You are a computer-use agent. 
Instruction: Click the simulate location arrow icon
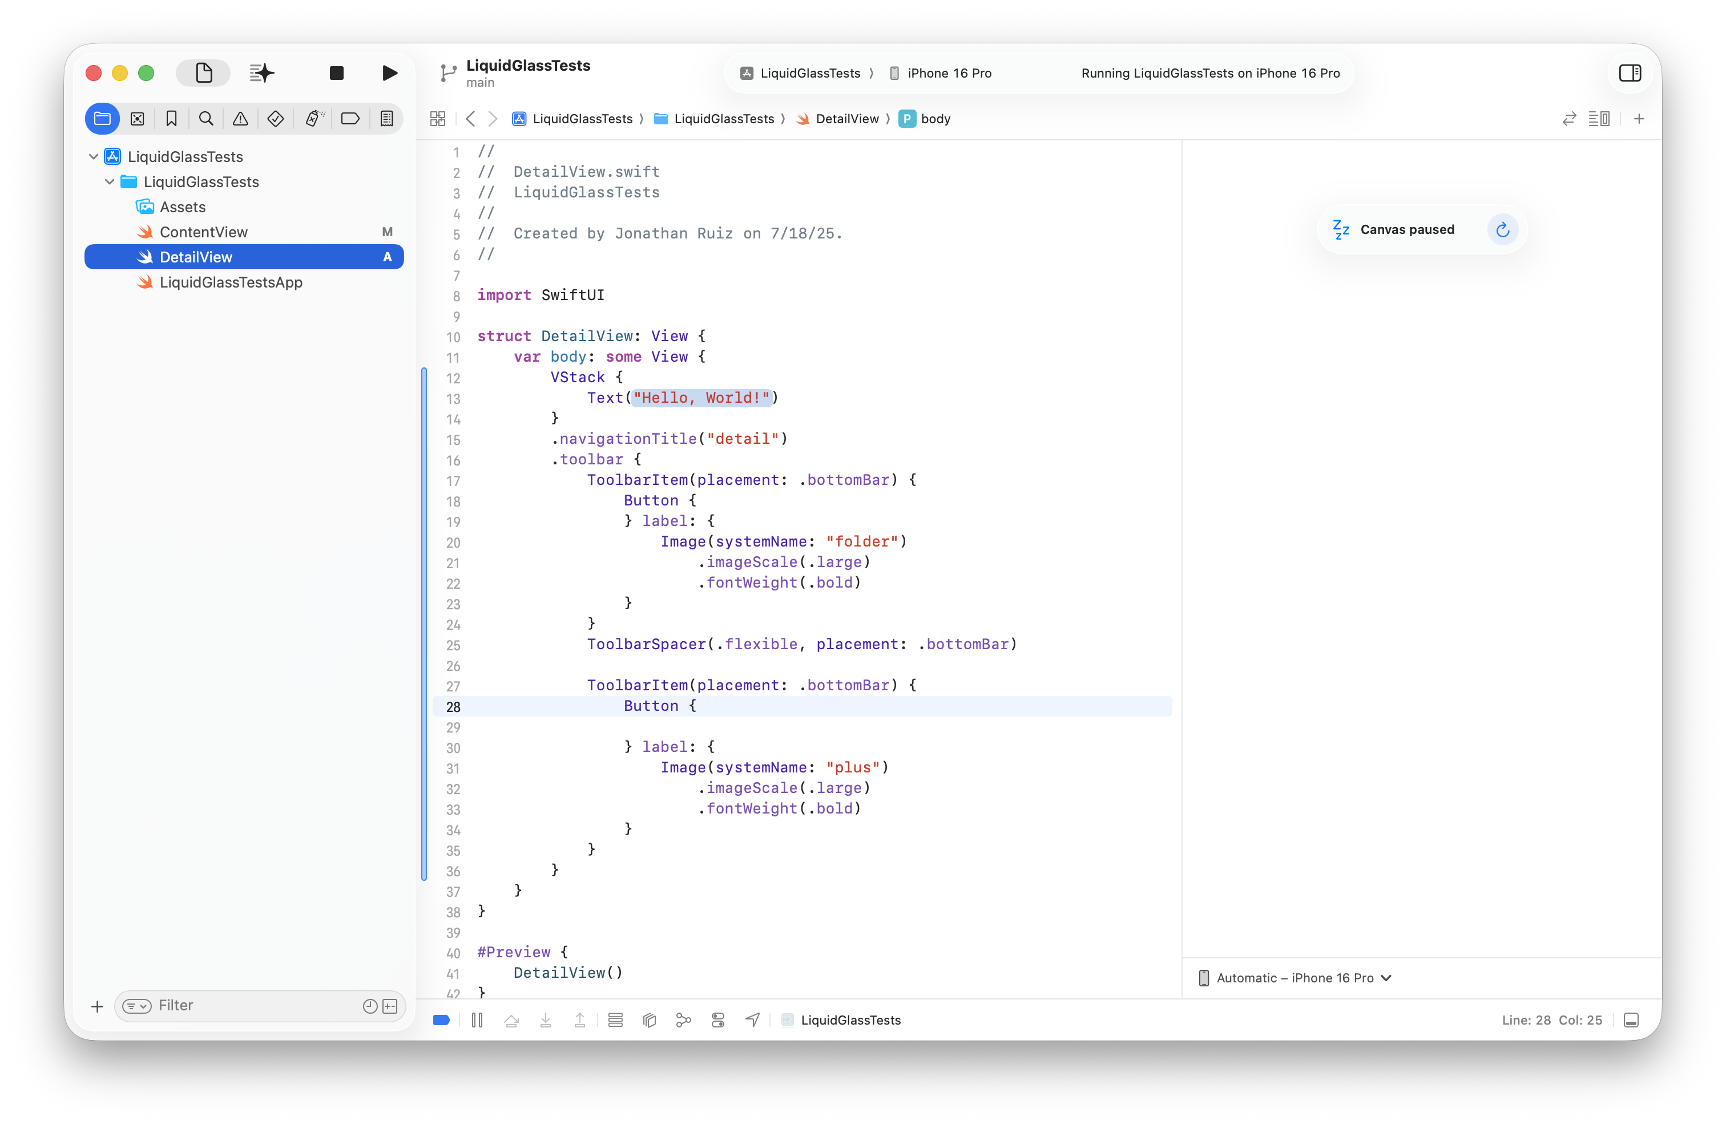pos(753,1021)
